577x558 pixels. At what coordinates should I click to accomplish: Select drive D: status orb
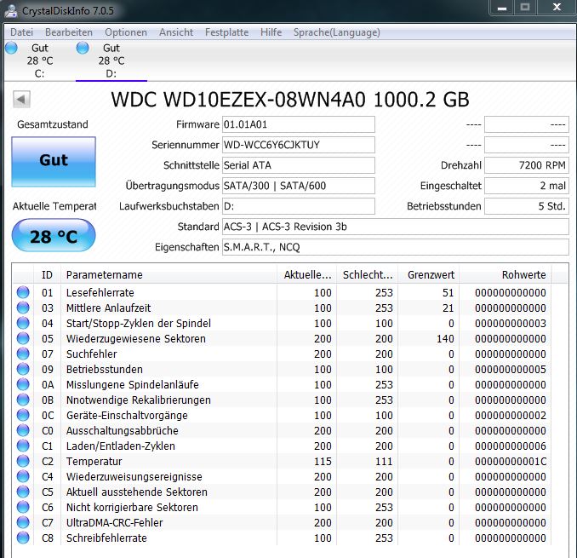point(83,48)
